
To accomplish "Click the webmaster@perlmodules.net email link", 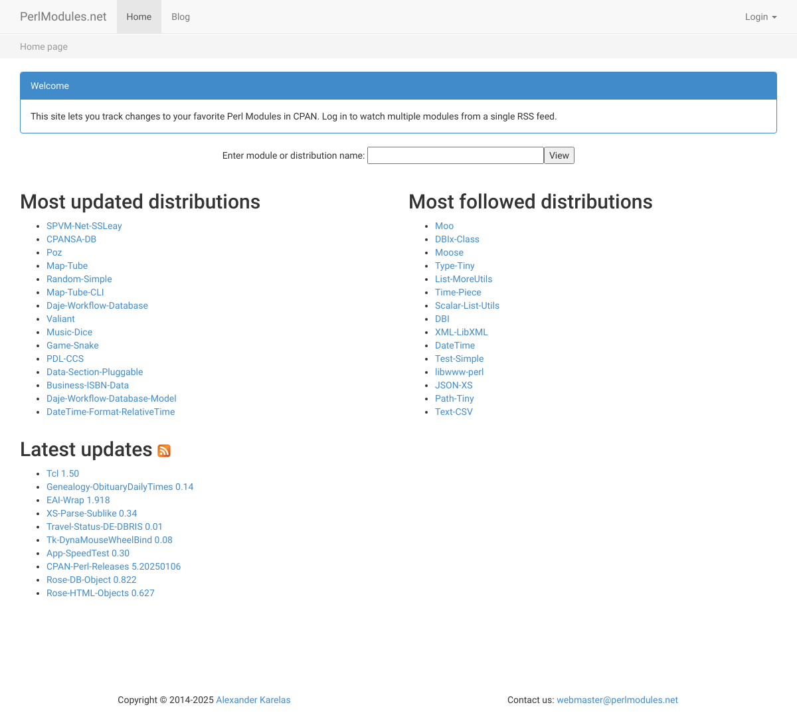I will coord(617,700).
